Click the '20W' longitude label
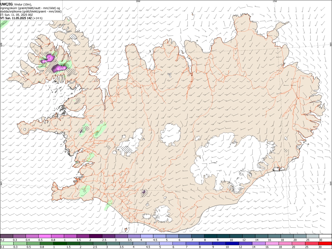 coord(138,1)
